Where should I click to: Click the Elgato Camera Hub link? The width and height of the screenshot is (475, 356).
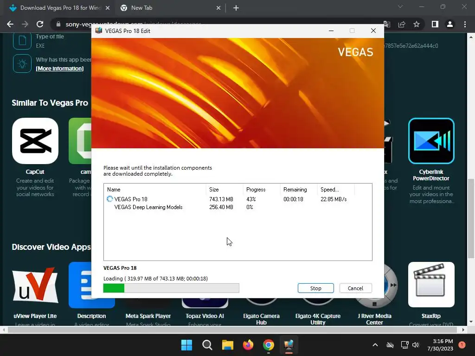coord(262,319)
